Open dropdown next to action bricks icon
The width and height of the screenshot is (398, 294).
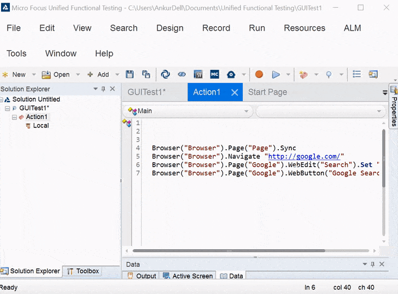pos(316,74)
